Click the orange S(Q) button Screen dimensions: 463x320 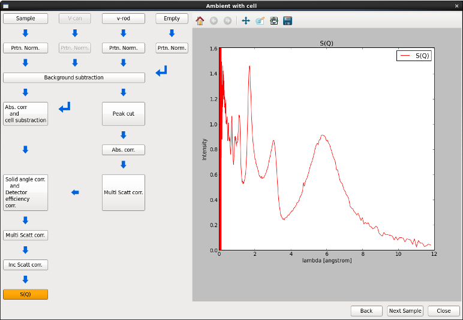[x=25, y=294]
